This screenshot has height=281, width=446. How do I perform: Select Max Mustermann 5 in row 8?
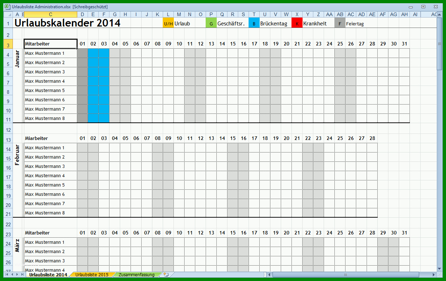50,91
